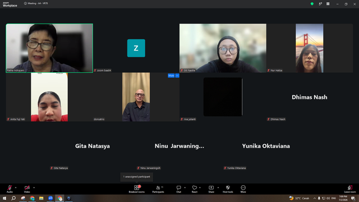This screenshot has height=202, width=359.
Task: Click the Zoom Workplace logo
Action: click(10, 4)
